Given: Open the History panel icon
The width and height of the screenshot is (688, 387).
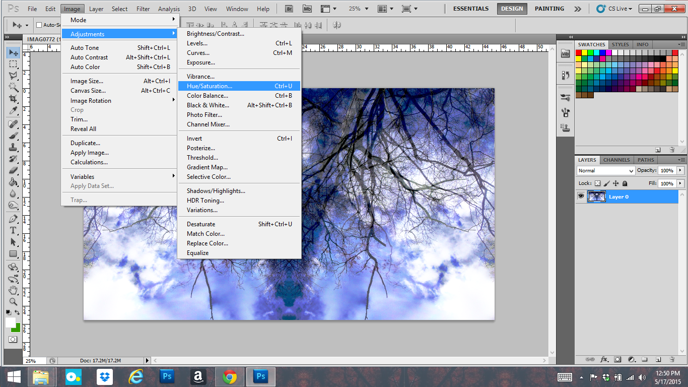Looking at the screenshot, I should (565, 75).
